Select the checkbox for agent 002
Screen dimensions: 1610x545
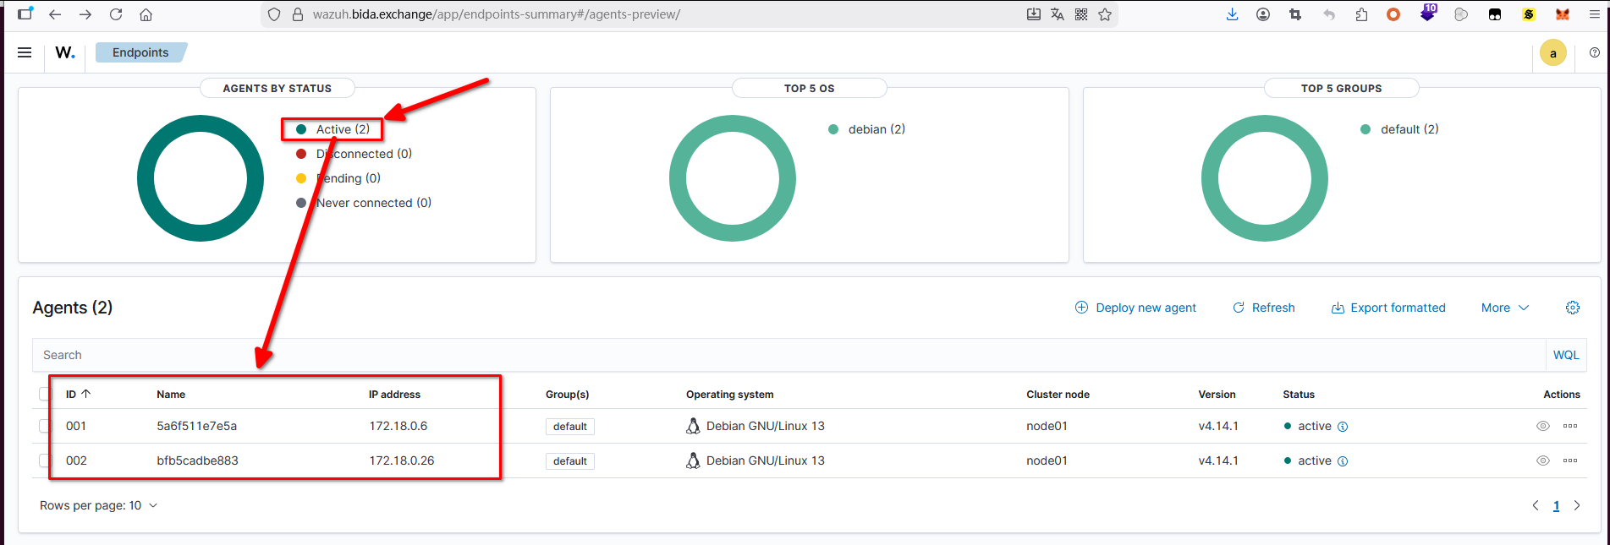click(x=44, y=461)
